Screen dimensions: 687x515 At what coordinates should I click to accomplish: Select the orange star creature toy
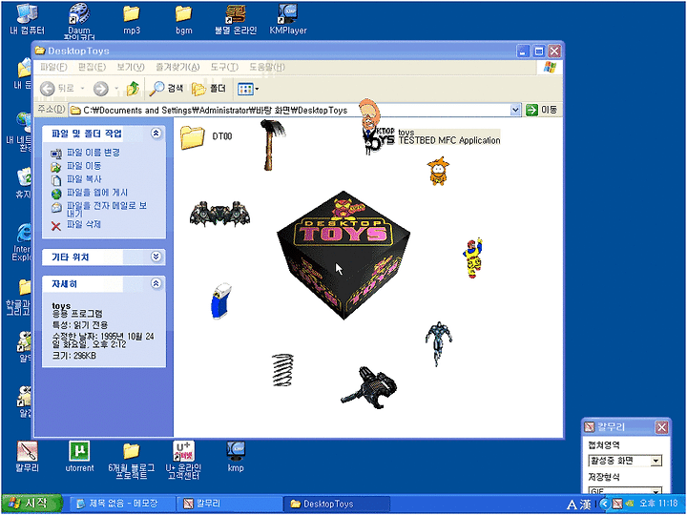click(x=438, y=172)
